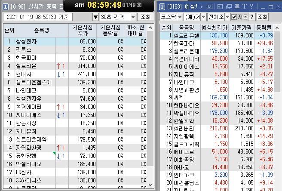Select 삼성전자우 row

tap(75, 99)
